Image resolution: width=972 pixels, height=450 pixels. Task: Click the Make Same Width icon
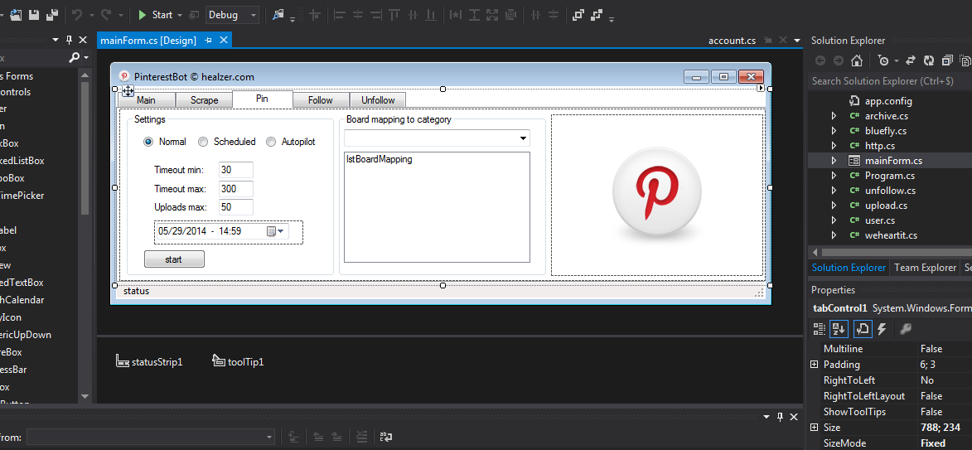pos(456,14)
